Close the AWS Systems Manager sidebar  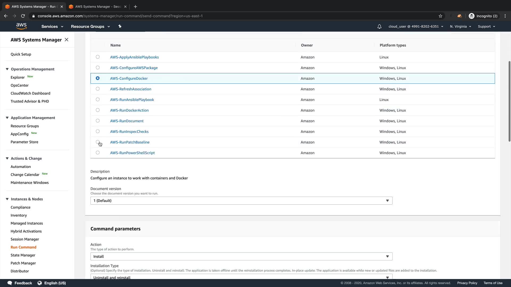point(67,40)
